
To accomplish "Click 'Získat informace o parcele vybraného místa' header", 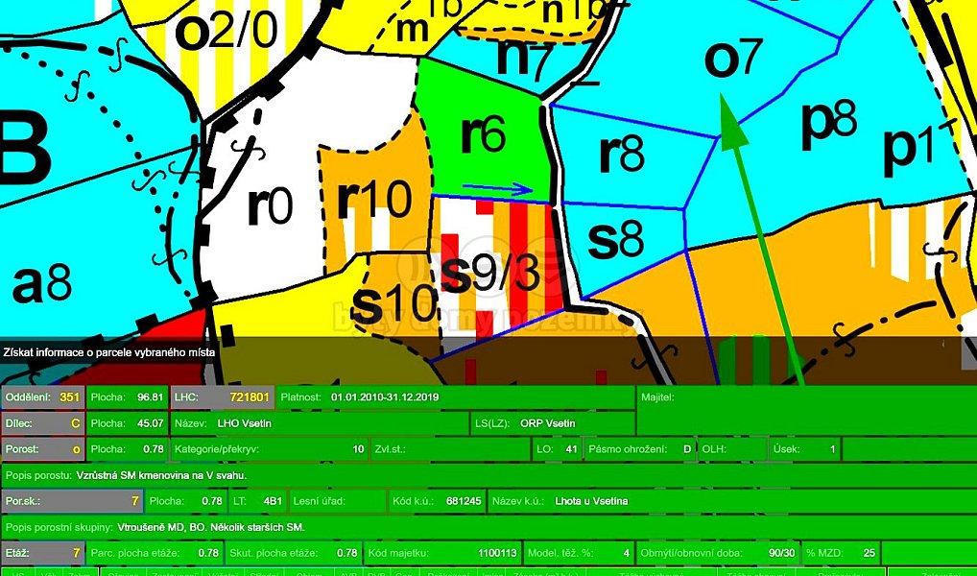I will coord(109,352).
